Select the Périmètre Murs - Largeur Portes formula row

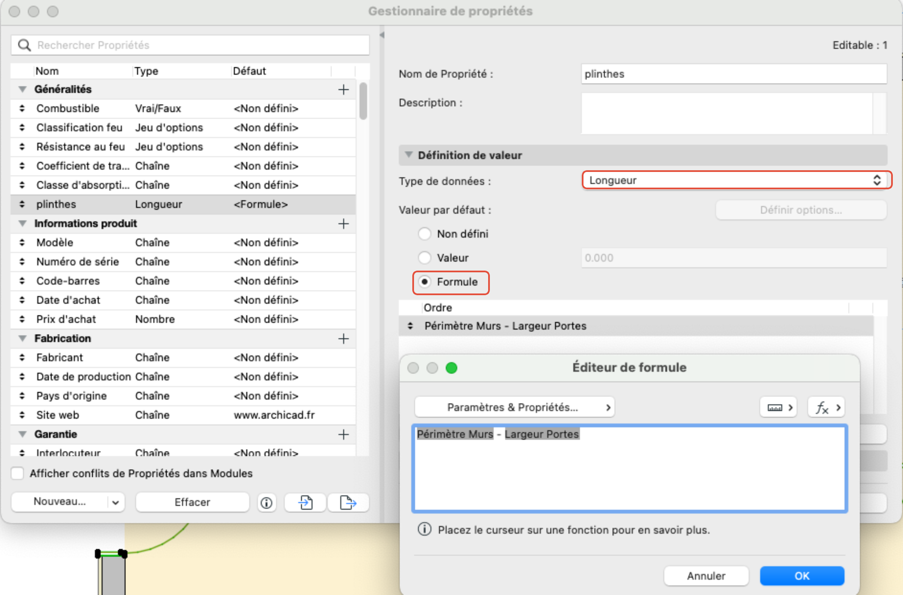coord(636,326)
